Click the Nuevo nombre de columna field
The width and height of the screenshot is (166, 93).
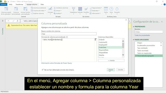[69, 34]
